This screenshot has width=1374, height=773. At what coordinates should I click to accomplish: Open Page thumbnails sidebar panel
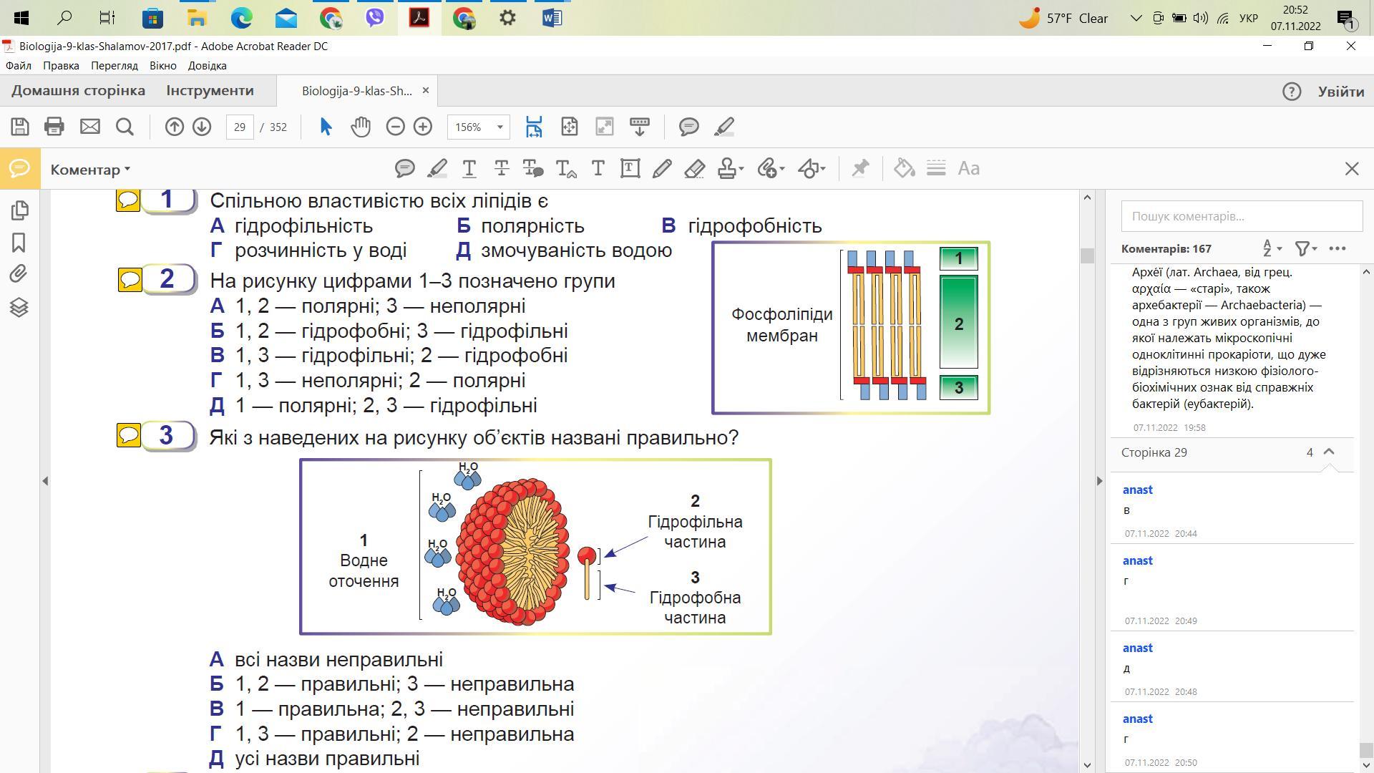point(19,210)
